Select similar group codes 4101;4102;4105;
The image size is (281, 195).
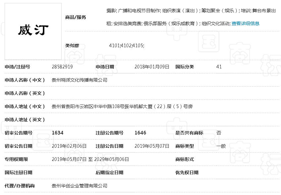(x=126, y=46)
